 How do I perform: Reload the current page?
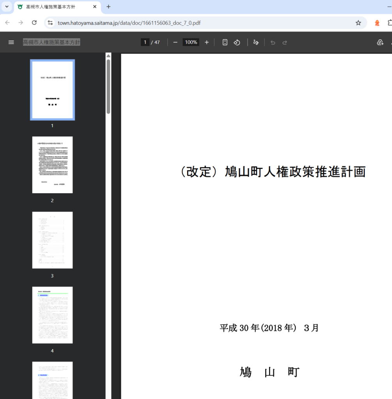point(34,23)
